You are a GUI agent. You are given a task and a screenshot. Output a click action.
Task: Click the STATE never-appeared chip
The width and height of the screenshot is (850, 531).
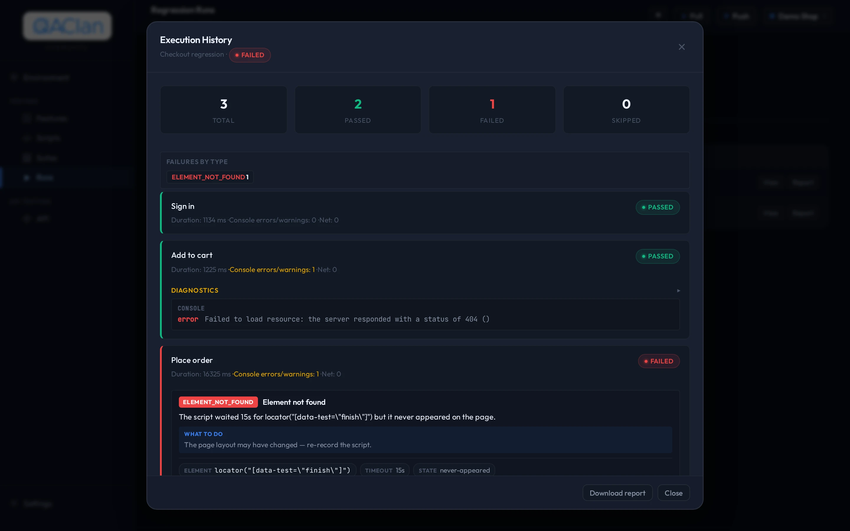click(x=454, y=470)
